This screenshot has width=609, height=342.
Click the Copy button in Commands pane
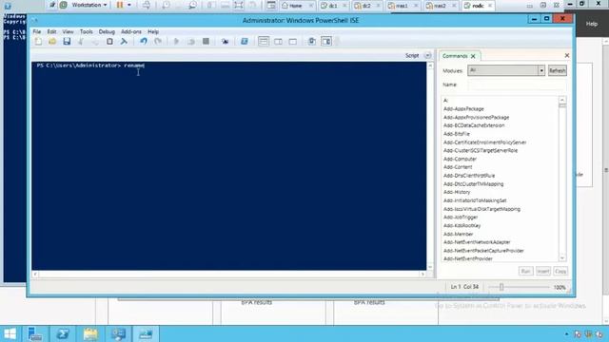coord(560,272)
